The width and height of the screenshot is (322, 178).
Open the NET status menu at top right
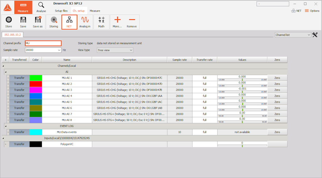coord(296,11)
